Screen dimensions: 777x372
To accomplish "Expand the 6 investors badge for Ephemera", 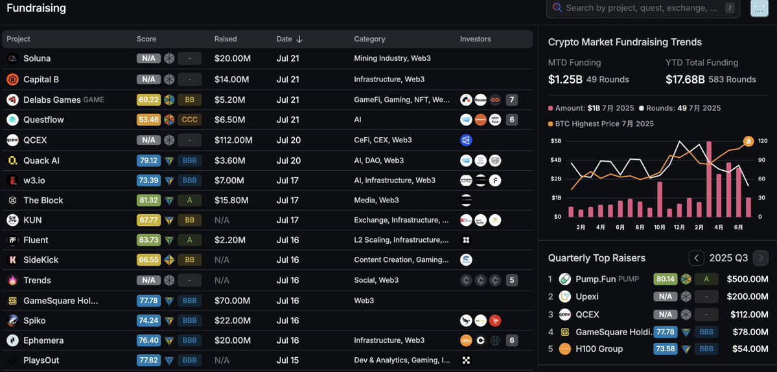I will coord(512,340).
